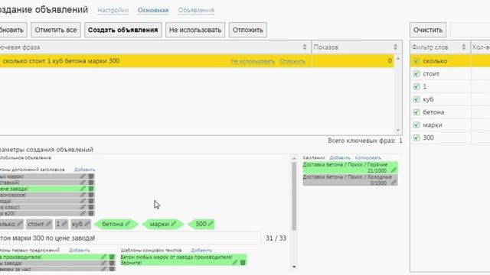Delete first-sentence template ending 'производителя!'
Viewport: 490px width, 275px height.
[112, 257]
